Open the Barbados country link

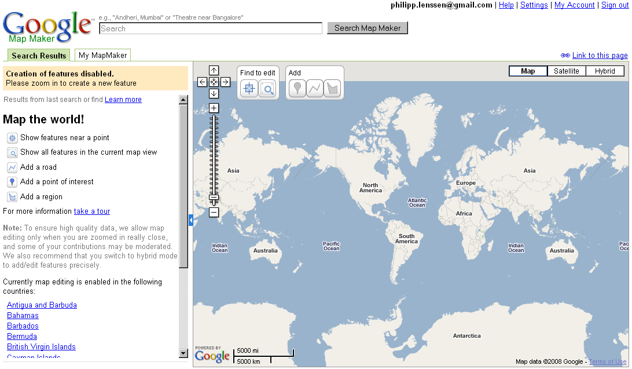tap(23, 326)
